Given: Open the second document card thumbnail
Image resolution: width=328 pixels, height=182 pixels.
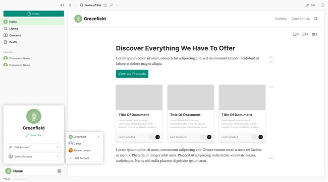Looking at the screenshot, I should point(191,98).
